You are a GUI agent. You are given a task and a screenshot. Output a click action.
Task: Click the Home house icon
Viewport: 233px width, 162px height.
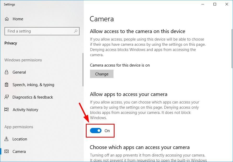[x=7, y=19]
